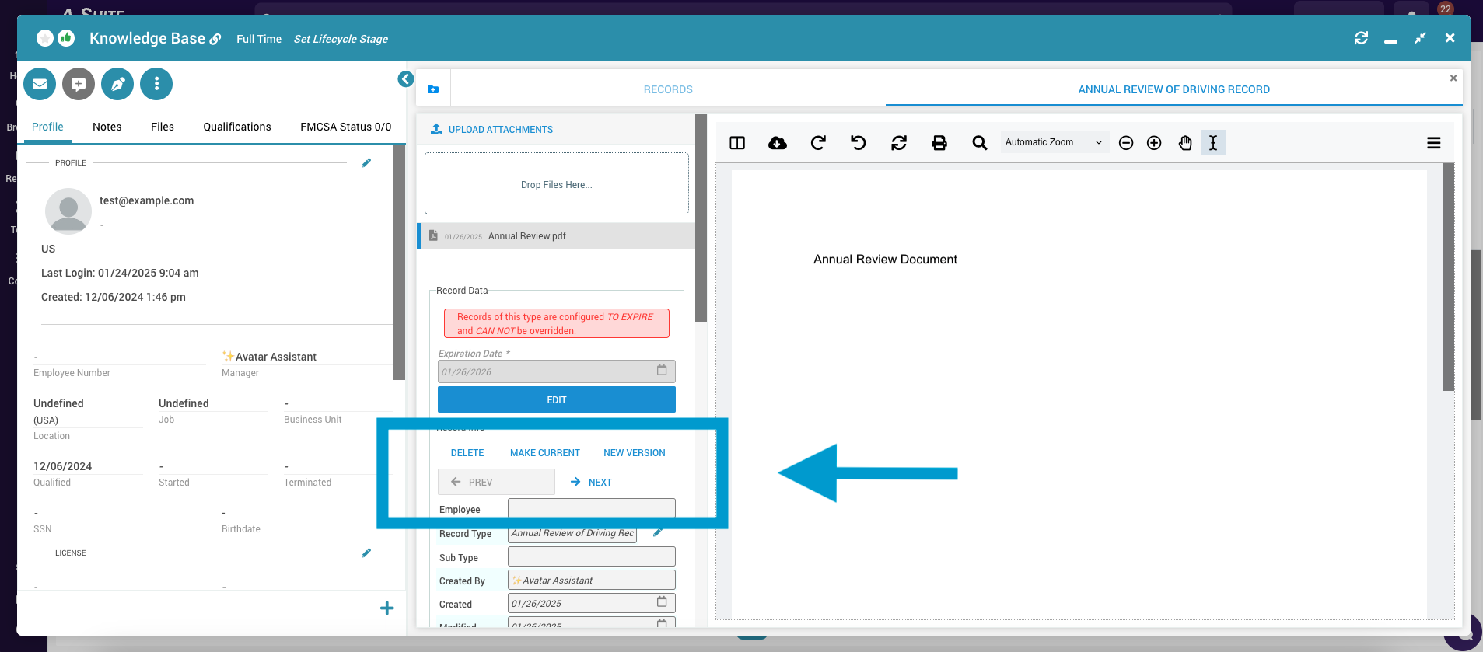Select the Annual Review.pdf attachment
The image size is (1483, 652).
(557, 236)
